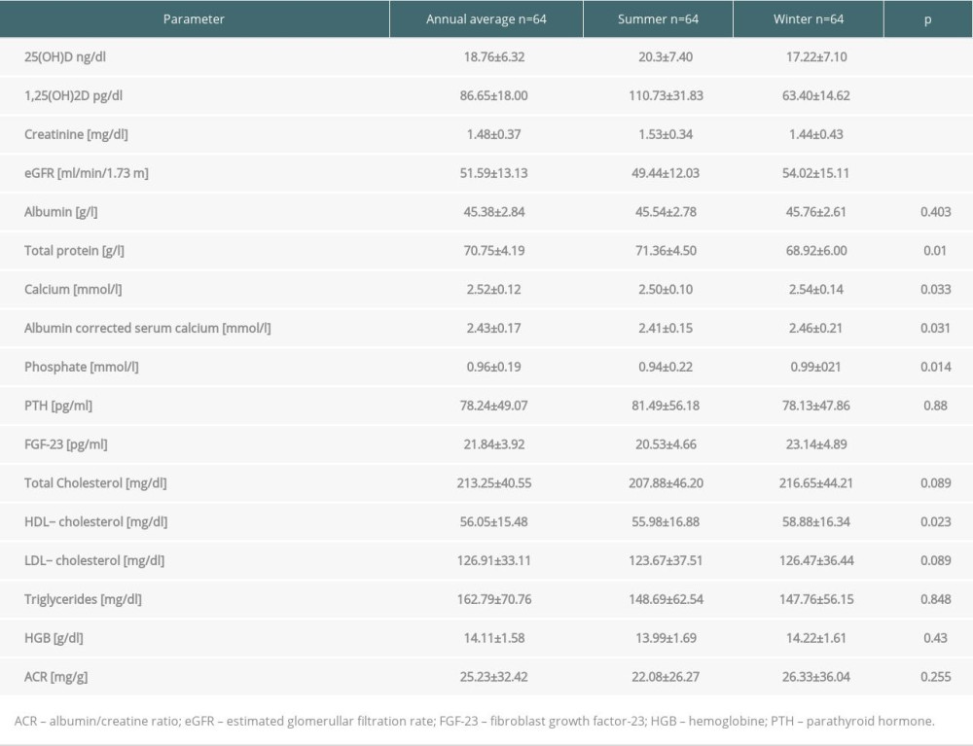
Task: Select Phosphate p-value 0.014
Action: tap(935, 368)
